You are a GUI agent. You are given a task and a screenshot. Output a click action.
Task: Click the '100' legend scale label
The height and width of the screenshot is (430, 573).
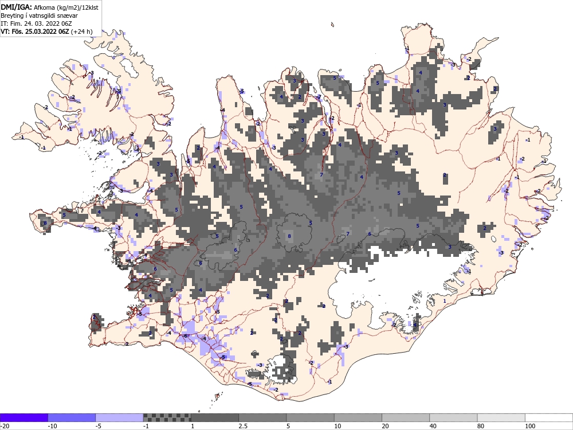pyautogui.click(x=530, y=426)
